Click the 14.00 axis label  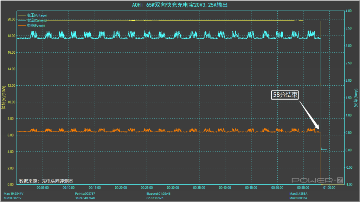pos(11,69)
